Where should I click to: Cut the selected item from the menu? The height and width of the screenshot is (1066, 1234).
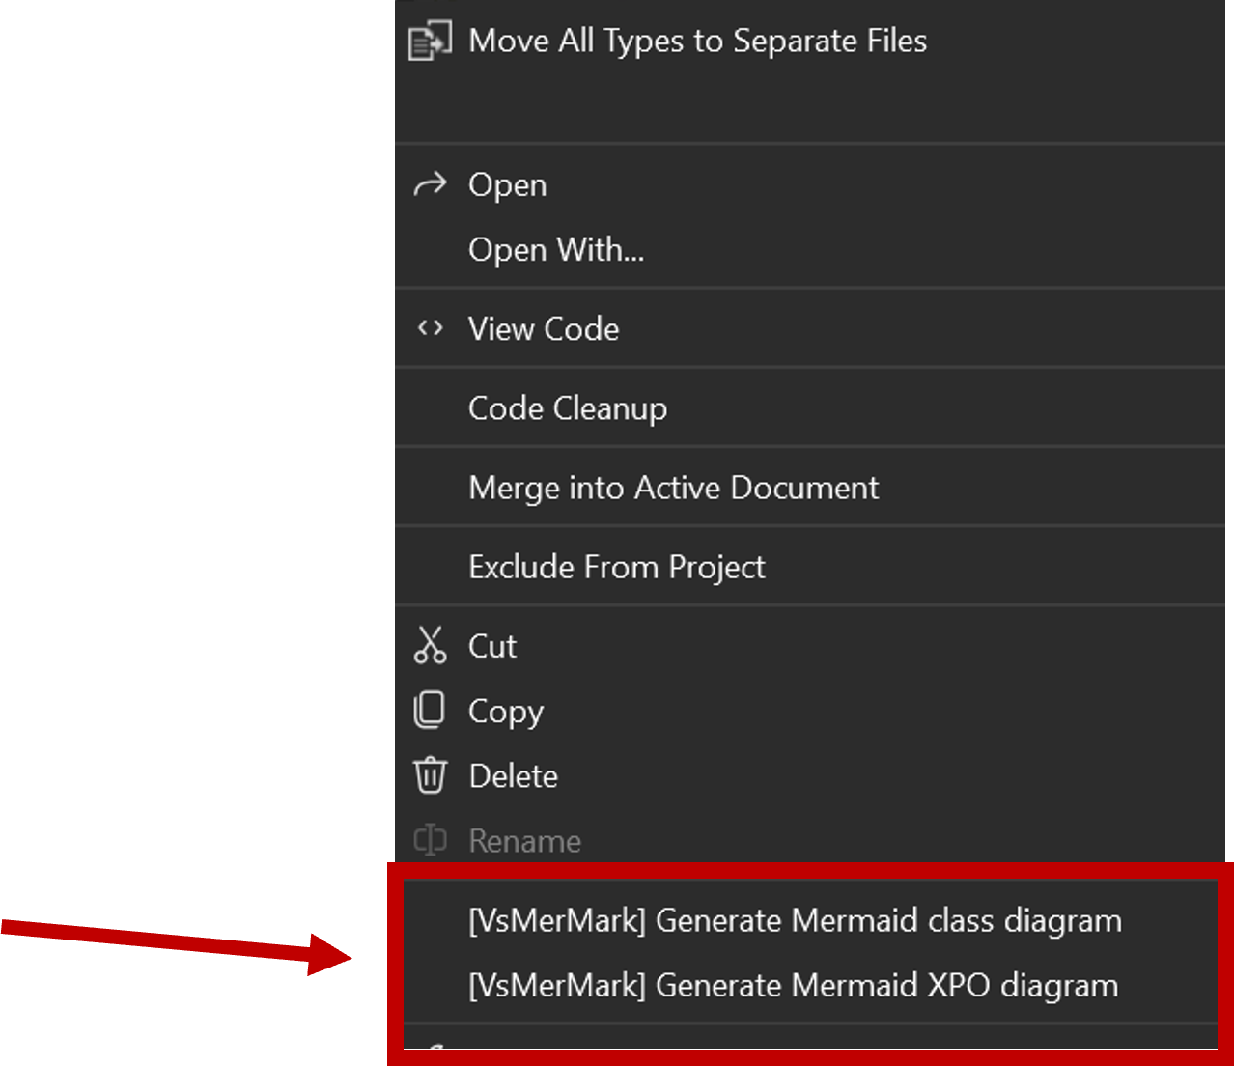coord(492,646)
